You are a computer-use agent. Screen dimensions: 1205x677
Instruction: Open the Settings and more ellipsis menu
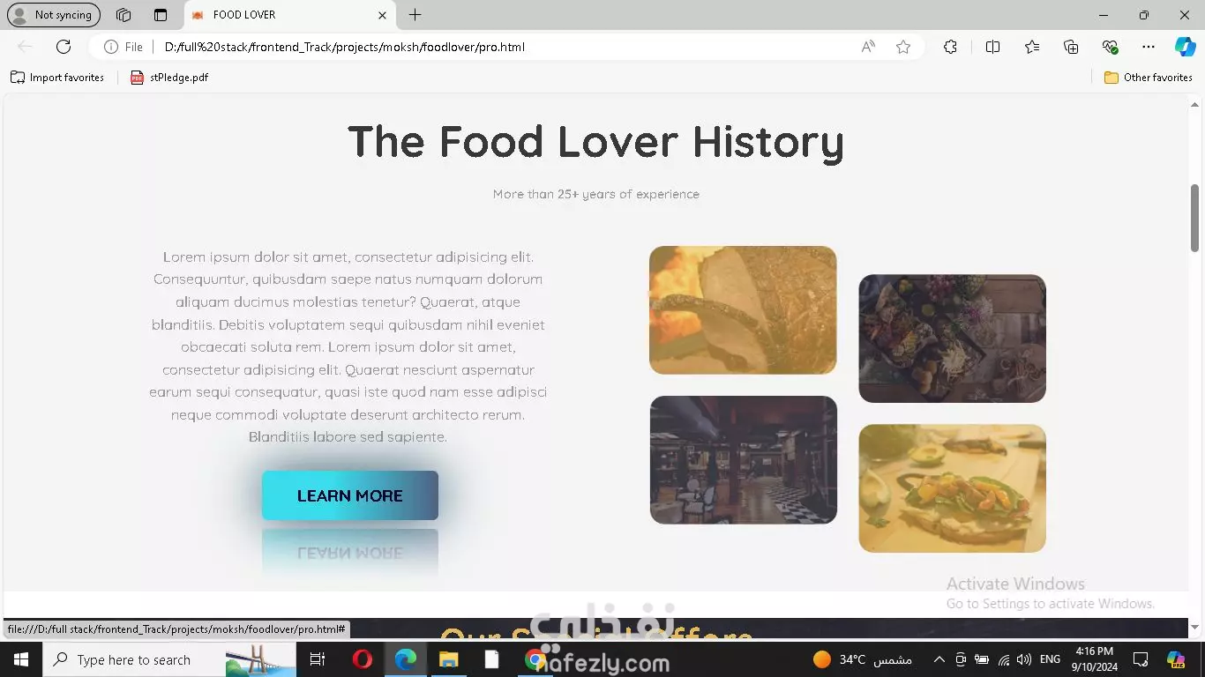point(1148,47)
